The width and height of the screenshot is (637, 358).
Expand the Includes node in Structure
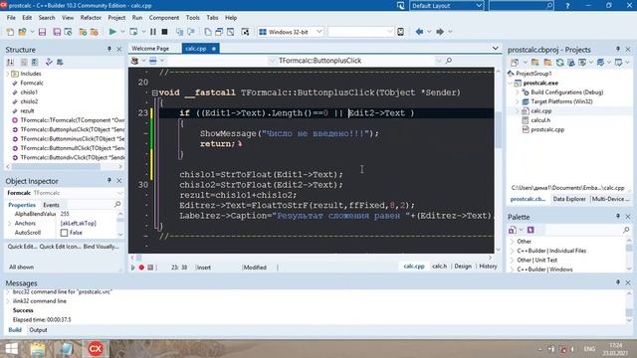point(8,74)
